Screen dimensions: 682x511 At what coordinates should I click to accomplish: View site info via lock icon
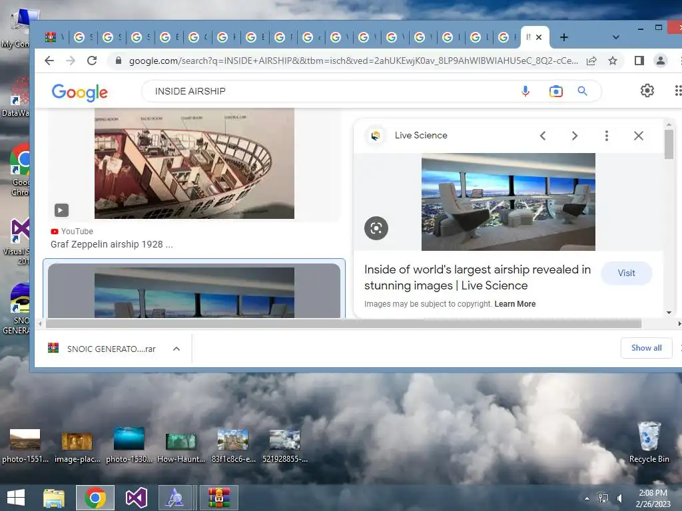click(x=118, y=61)
